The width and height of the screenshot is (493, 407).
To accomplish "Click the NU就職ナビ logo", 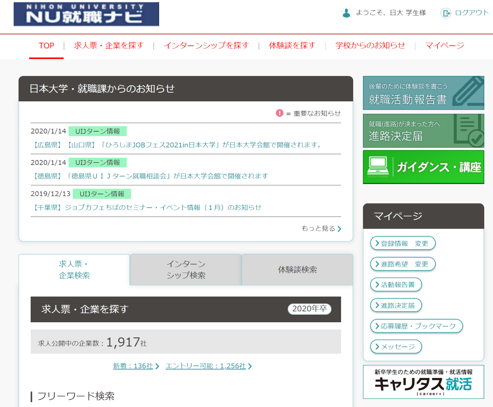I will [x=86, y=14].
